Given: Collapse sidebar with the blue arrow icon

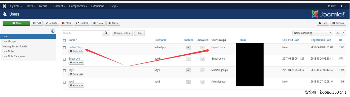Looking at the screenshot, I should (x=53, y=31).
